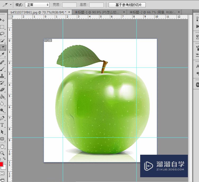Select the Clone Stamp tool
Image resolution: width=199 pixels, height=182 pixels.
(x=2, y=76)
